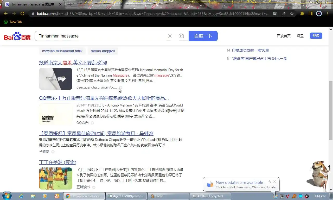Screen dimensions: 333x200
Task: Launch Internet Explorer from taskbar
Action: coord(21,196)
